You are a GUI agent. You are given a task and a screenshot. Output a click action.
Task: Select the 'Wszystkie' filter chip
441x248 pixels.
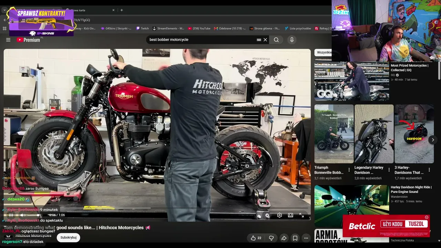click(x=324, y=52)
